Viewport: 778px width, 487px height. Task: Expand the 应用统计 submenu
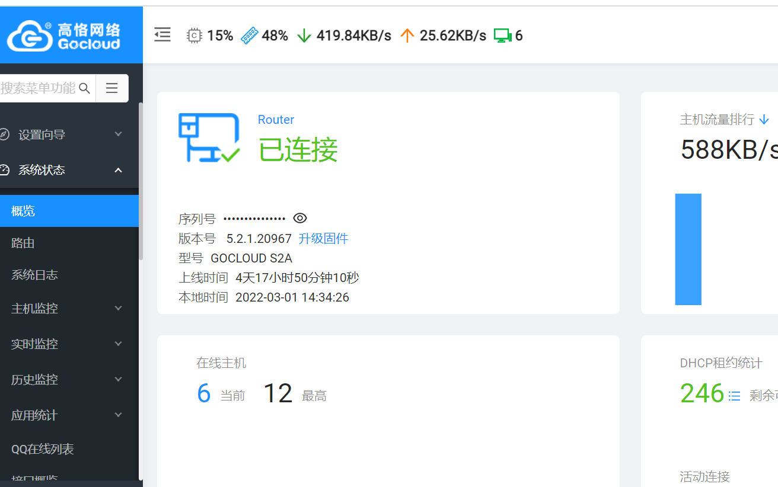[69, 415]
